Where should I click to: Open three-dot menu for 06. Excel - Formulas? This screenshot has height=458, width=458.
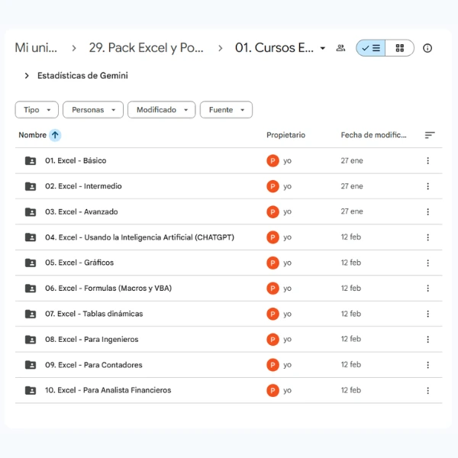(428, 289)
